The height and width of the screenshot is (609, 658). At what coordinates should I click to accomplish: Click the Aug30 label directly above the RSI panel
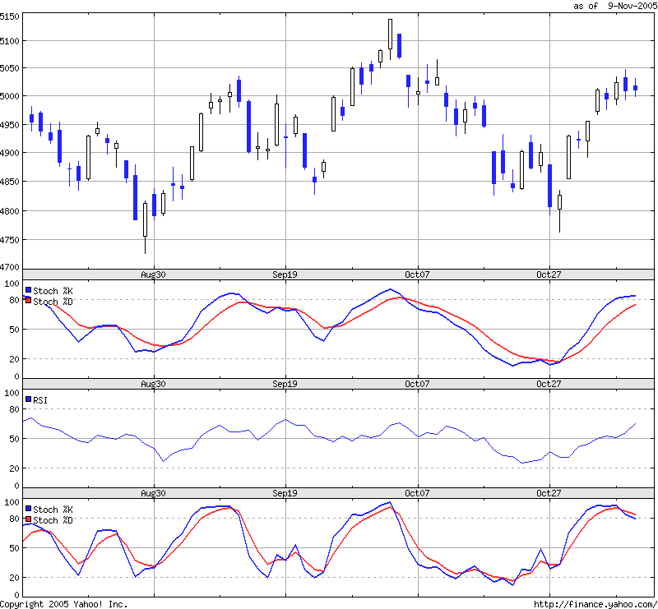tap(153, 384)
